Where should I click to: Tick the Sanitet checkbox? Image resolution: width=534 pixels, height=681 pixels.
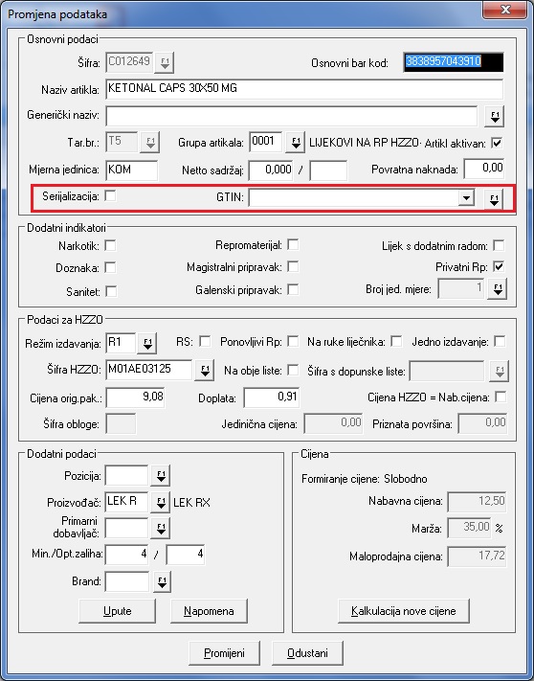[x=111, y=291]
